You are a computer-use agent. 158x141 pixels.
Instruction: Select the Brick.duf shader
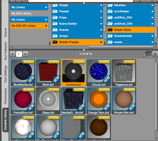point(48,73)
